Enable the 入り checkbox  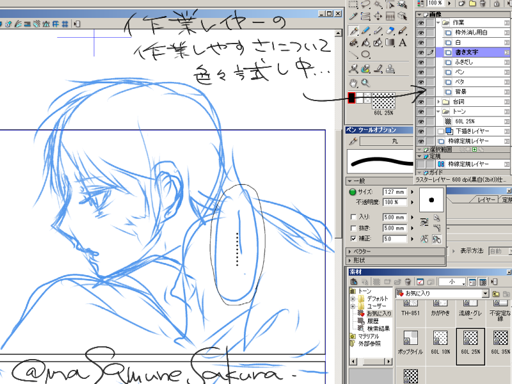coord(353,218)
